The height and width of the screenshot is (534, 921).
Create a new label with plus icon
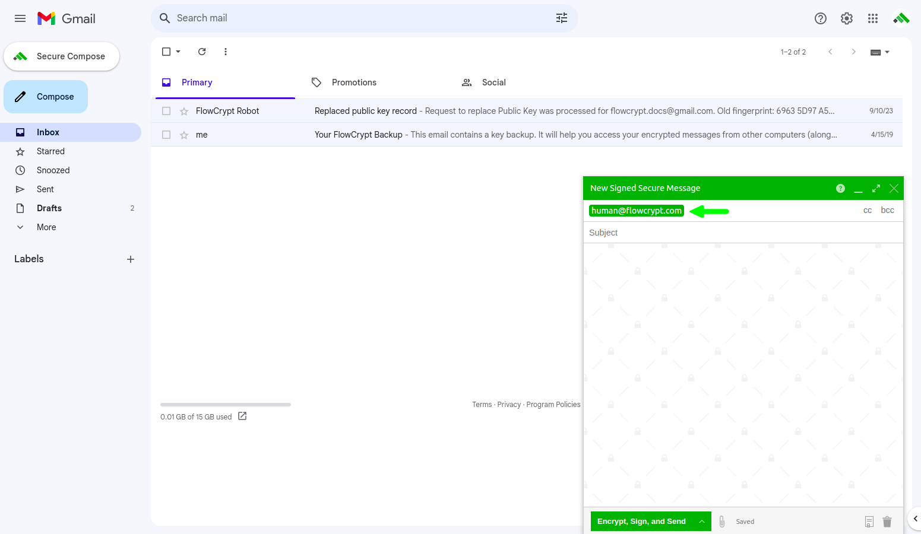(x=131, y=259)
